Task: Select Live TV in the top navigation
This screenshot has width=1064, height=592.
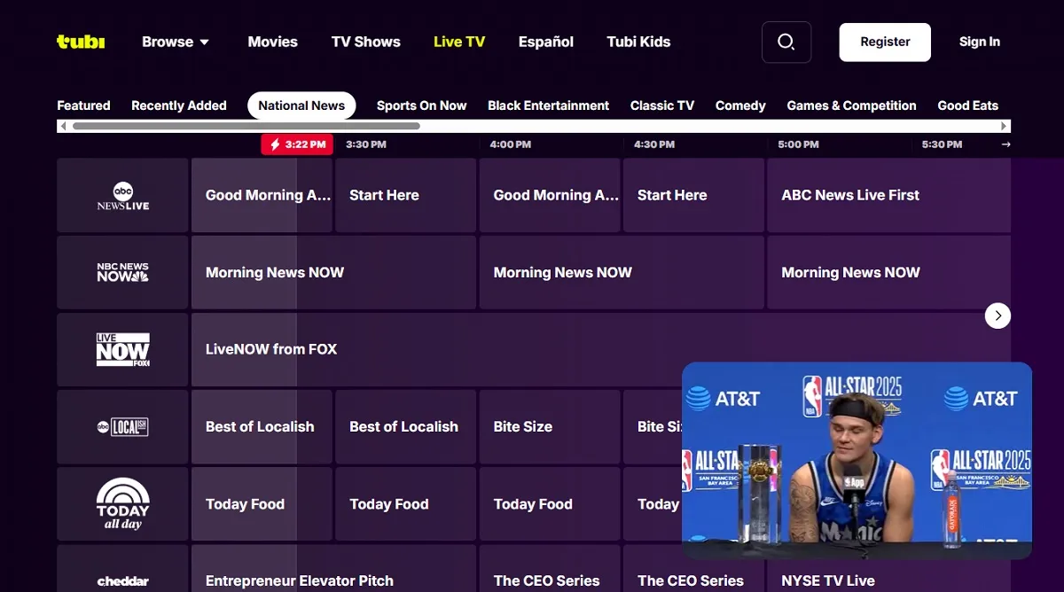Action: pyautogui.click(x=459, y=42)
